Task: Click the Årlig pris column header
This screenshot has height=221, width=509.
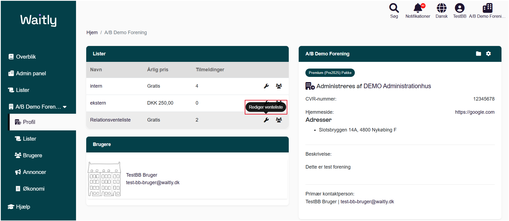Action: click(158, 70)
